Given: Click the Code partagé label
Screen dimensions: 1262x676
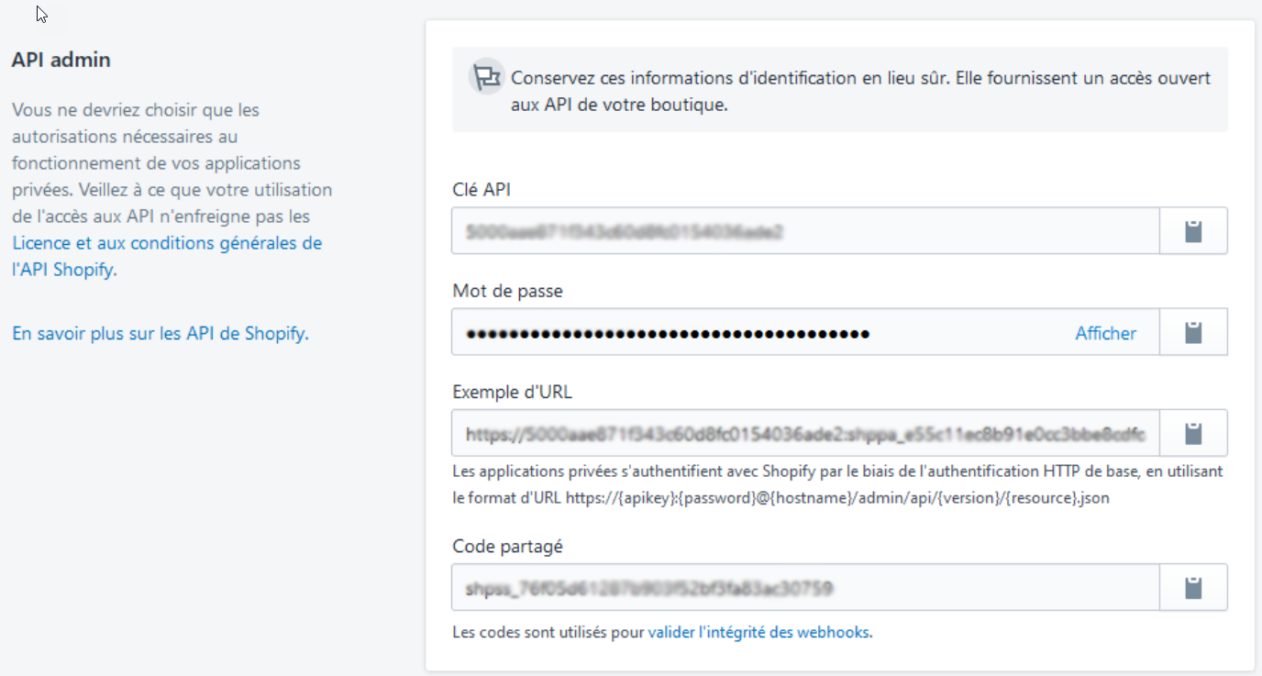Looking at the screenshot, I should coord(508,547).
